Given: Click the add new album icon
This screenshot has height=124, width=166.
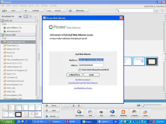Looking at the screenshot, I should coord(20,16).
